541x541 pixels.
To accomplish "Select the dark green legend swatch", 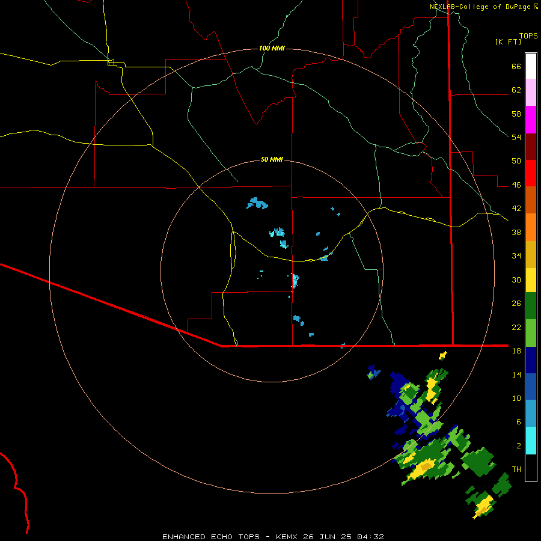I will tap(531, 306).
